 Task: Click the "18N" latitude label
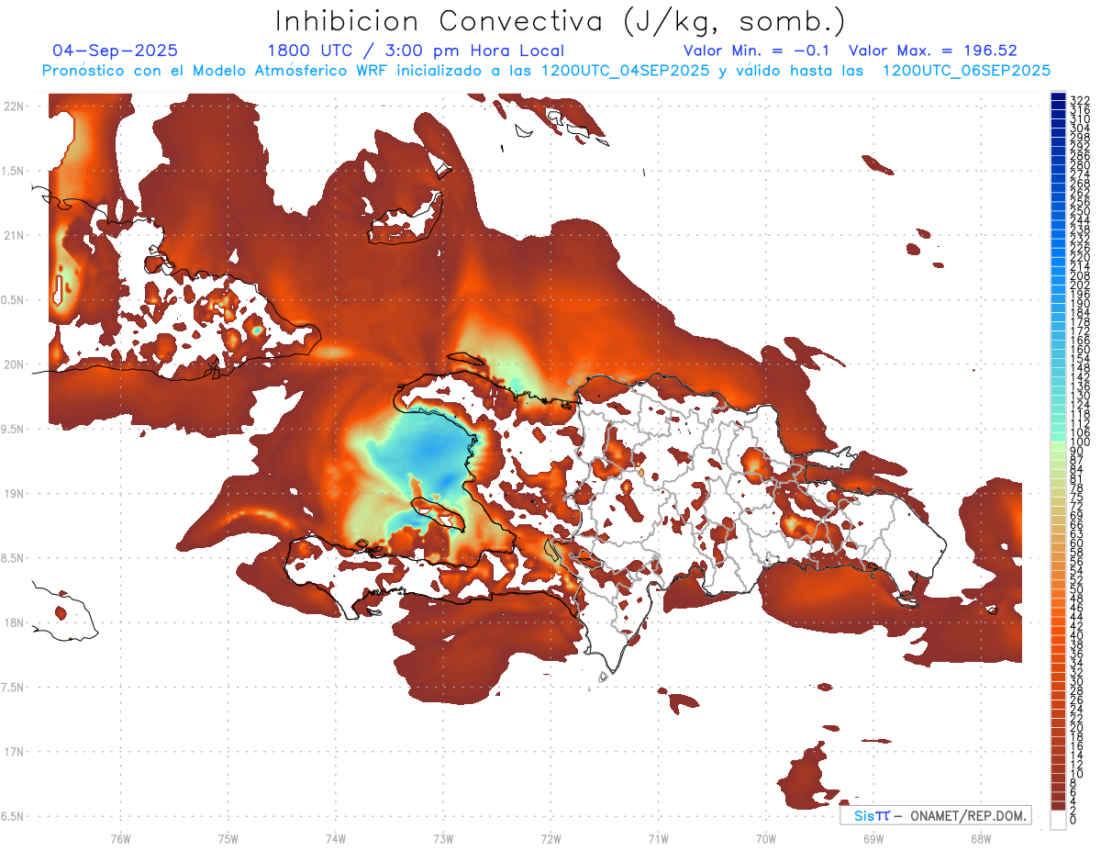13,622
